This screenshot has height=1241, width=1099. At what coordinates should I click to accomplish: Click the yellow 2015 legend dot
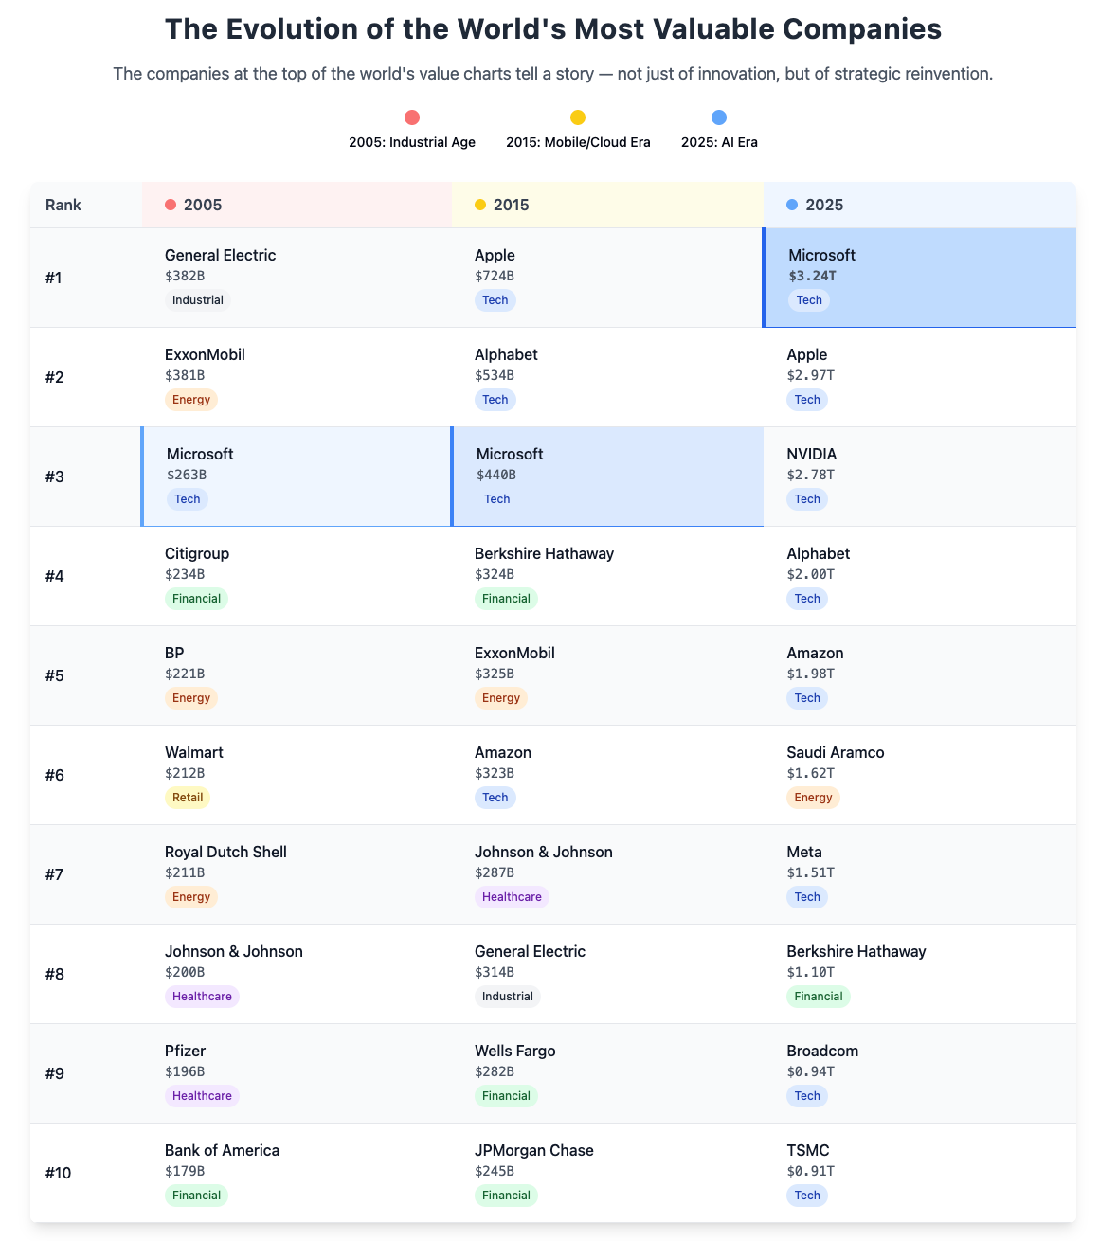pos(578,117)
